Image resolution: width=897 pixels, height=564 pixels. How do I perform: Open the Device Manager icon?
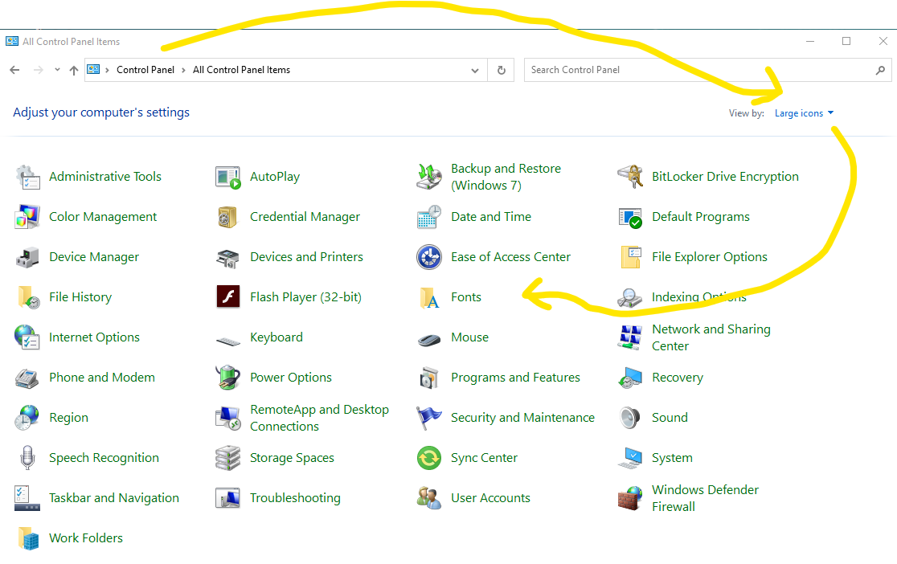click(27, 257)
